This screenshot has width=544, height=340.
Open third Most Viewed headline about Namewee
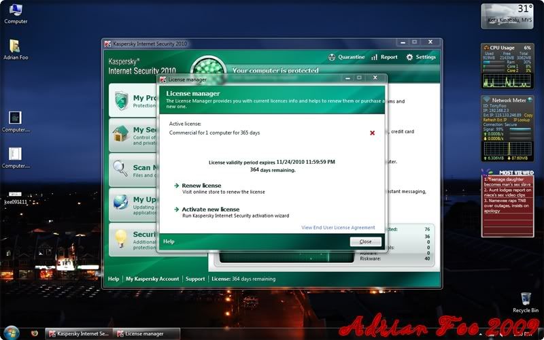(507, 206)
